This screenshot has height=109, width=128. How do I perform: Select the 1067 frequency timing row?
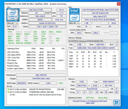(x=93, y=59)
